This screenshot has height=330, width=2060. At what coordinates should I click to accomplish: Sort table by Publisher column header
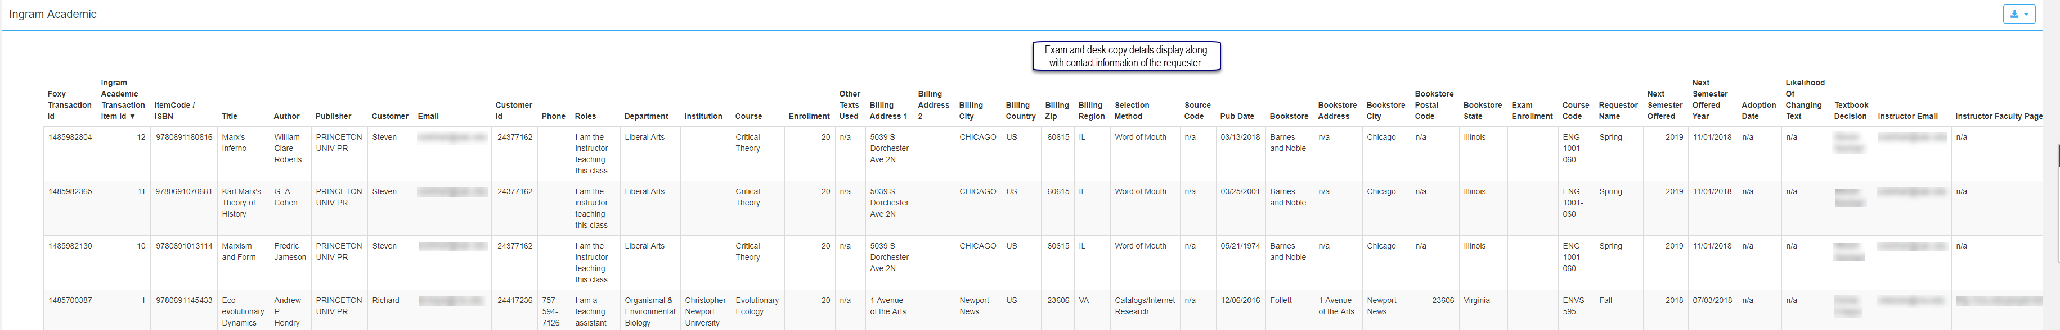tap(334, 116)
